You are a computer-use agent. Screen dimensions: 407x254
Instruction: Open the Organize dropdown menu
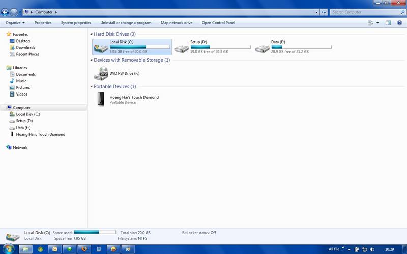pyautogui.click(x=15, y=23)
